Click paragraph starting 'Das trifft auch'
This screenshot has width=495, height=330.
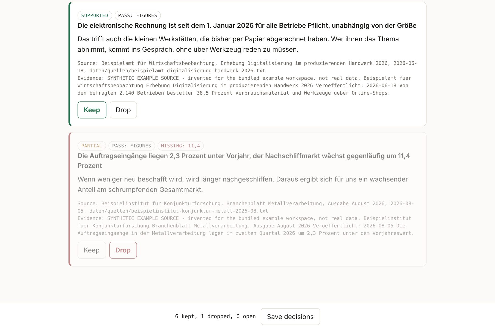238,44
